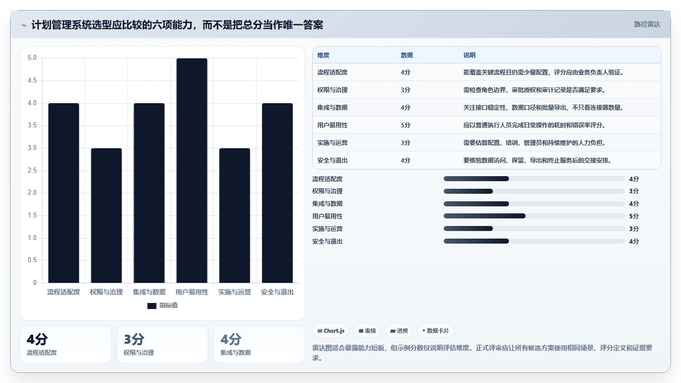Click the 用户易用性 x-axis label under the chart

click(192, 292)
